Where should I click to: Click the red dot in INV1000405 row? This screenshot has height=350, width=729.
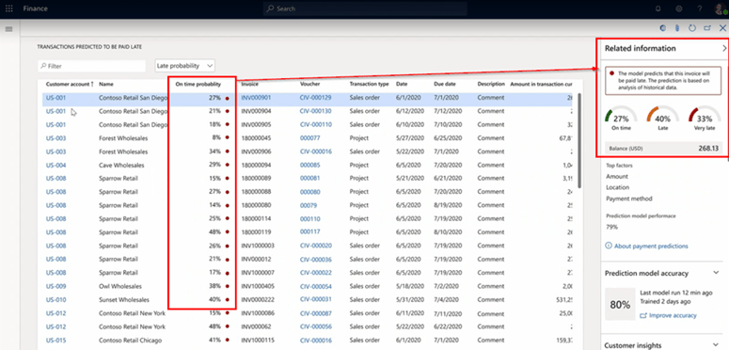point(227,286)
